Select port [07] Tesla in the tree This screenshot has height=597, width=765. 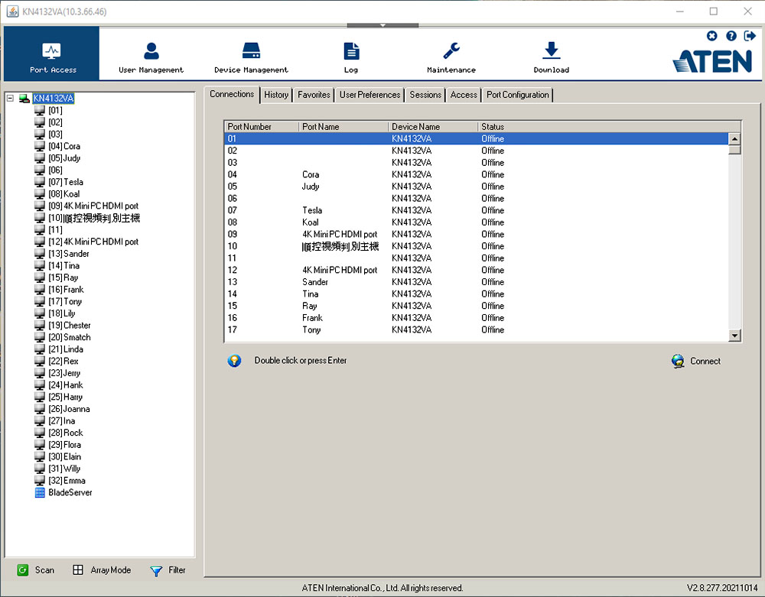[x=65, y=182]
